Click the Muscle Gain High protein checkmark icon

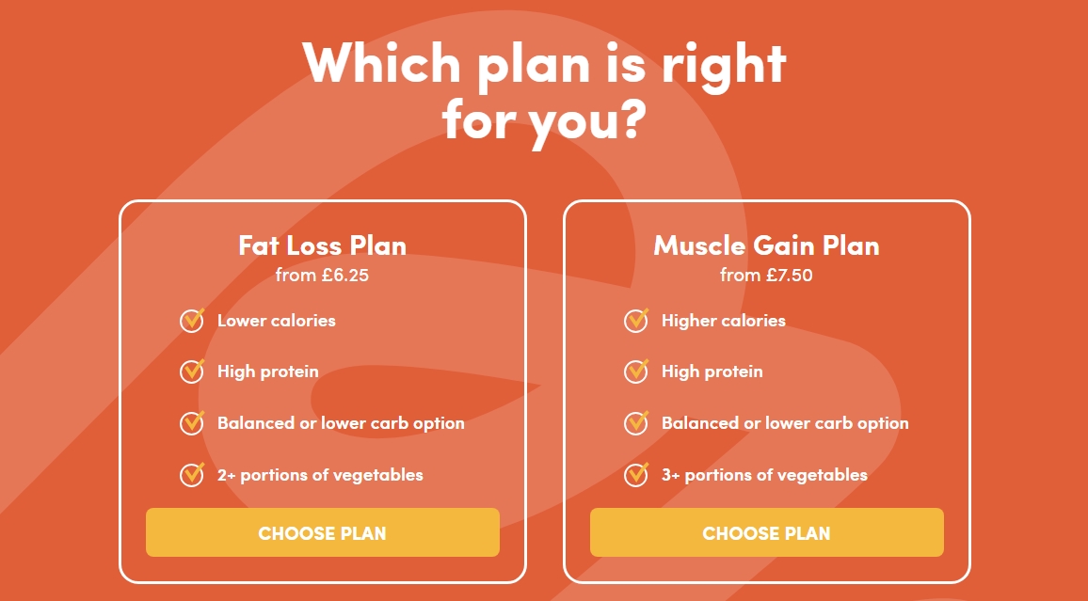point(636,372)
